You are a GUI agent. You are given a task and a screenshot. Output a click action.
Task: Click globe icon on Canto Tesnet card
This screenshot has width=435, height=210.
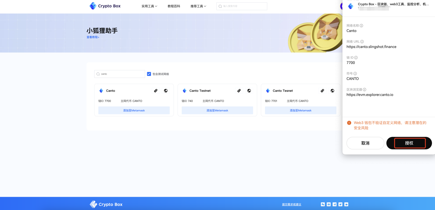[332, 91]
